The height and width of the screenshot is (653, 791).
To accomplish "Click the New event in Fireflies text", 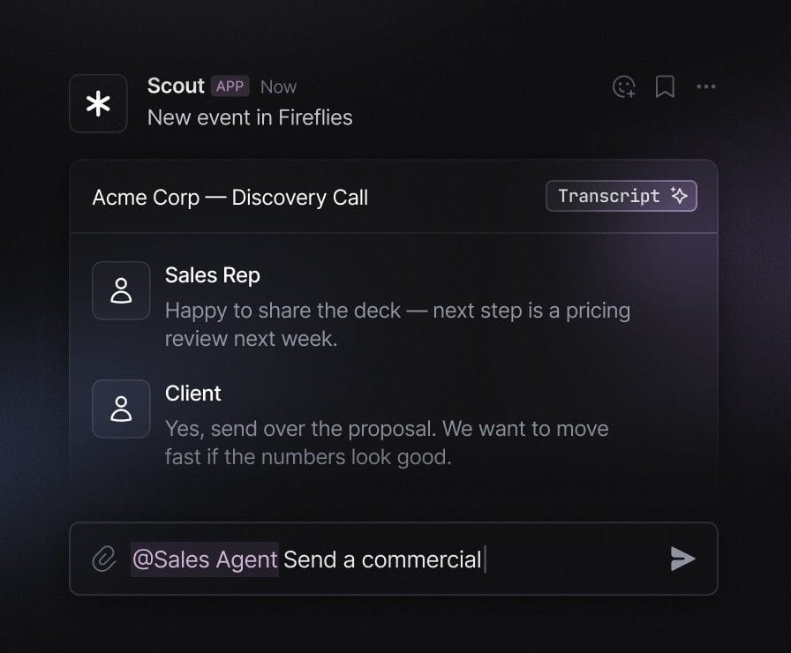I will 250,117.
